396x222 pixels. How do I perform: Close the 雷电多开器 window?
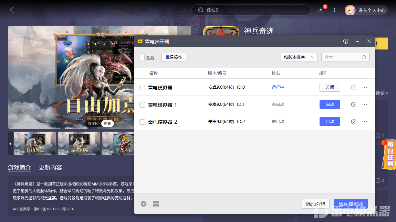369,41
